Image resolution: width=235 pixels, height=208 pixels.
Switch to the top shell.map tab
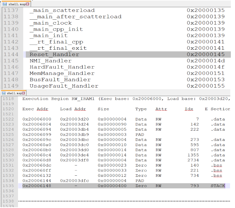pos(15,4)
